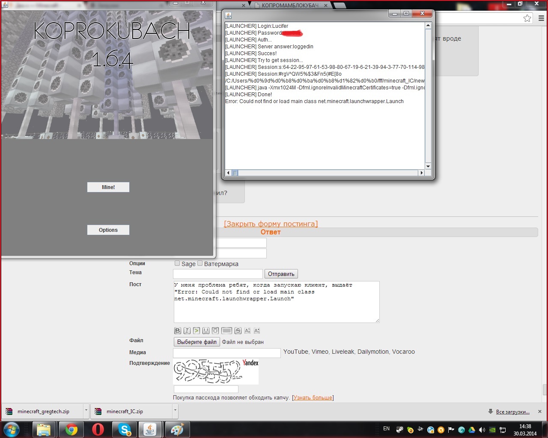Viewport: 548px width, 438px height.
Task: Apply superscript formatting in the post editor
Action: click(247, 331)
